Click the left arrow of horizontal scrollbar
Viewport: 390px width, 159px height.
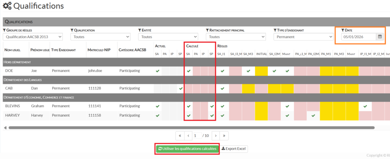click(5, 128)
